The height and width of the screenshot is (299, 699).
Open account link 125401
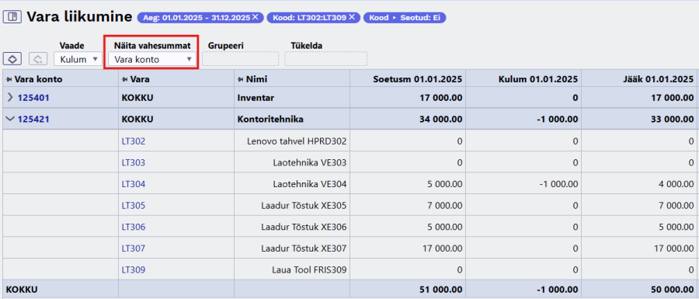point(33,98)
